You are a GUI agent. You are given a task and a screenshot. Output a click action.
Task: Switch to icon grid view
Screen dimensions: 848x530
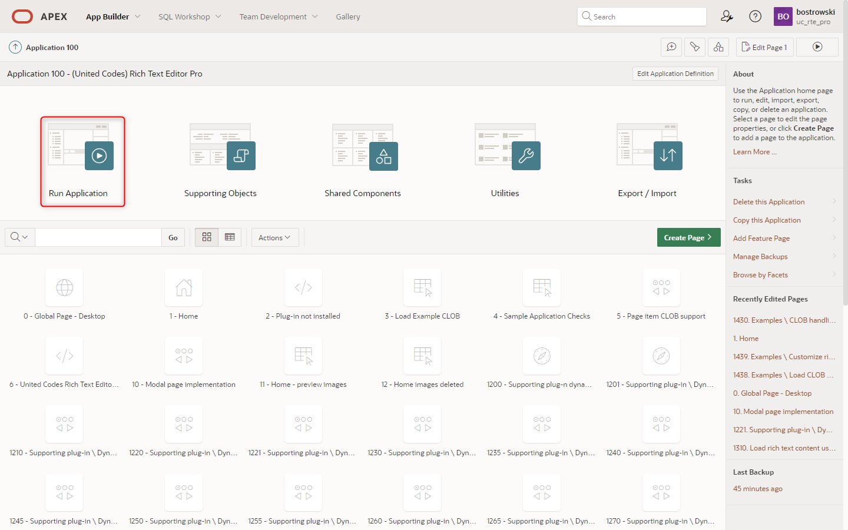pyautogui.click(x=207, y=237)
